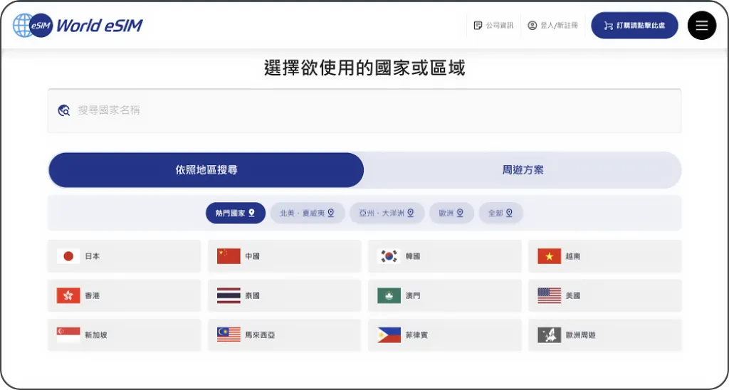The width and height of the screenshot is (729, 390).
Task: Choose the 菲律賓 country label
Action: [x=416, y=335]
